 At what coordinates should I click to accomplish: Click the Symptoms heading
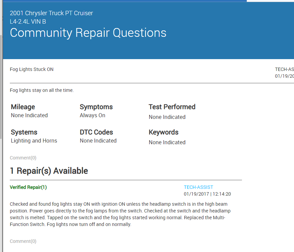(x=96, y=107)
